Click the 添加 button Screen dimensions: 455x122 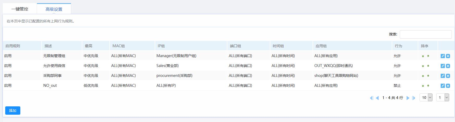pos(13,111)
